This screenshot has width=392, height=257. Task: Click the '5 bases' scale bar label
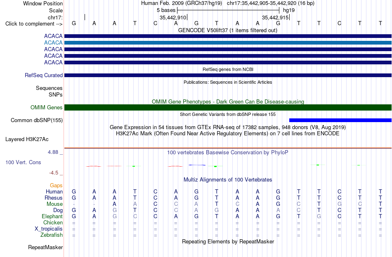click(x=166, y=10)
